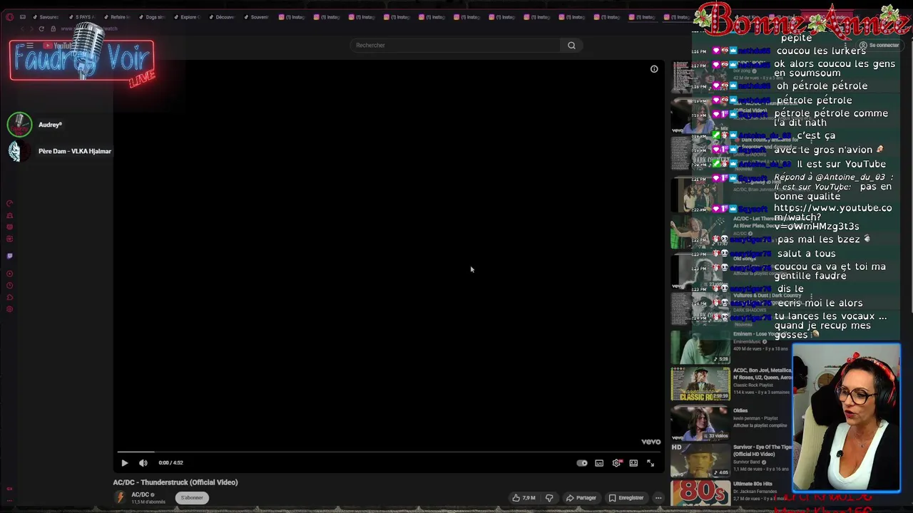Click the video progress bar
The width and height of the screenshot is (913, 513).
point(389,452)
